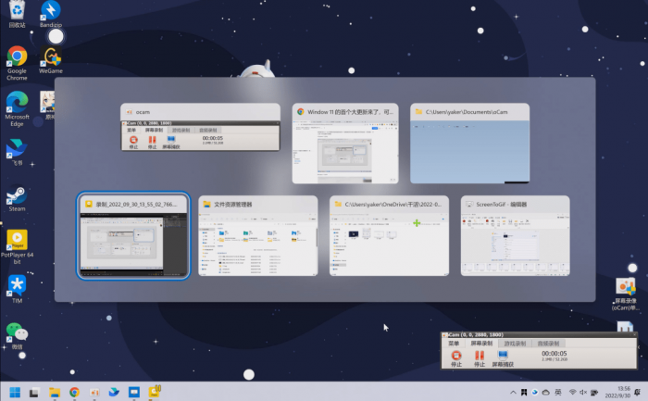Open the notification bell in the taskbar
The width and height of the screenshot is (648, 401).
[637, 392]
